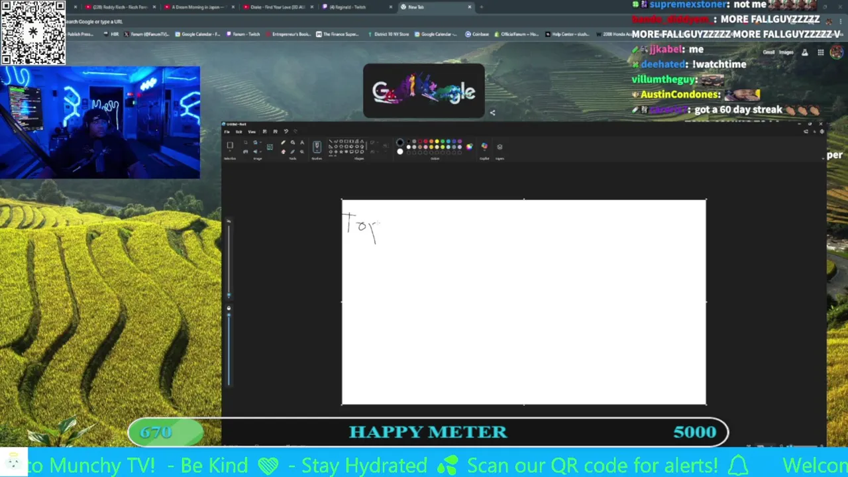This screenshot has width=848, height=477.
Task: Set Color 2 white secondary swatch
Action: click(399, 152)
